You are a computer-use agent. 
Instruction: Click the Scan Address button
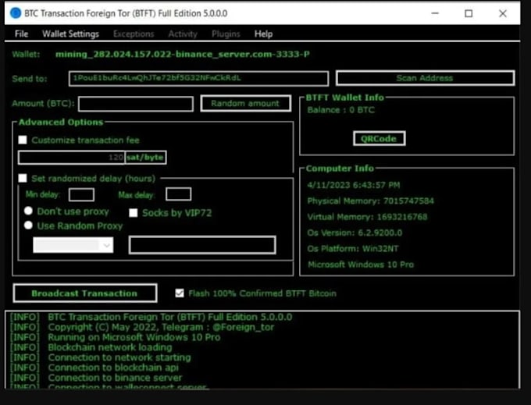(x=425, y=78)
